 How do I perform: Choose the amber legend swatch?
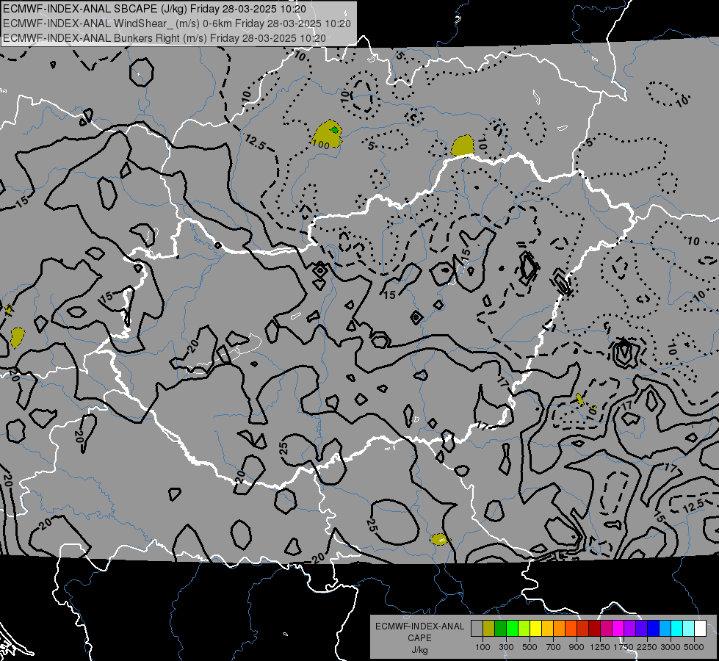[547, 629]
